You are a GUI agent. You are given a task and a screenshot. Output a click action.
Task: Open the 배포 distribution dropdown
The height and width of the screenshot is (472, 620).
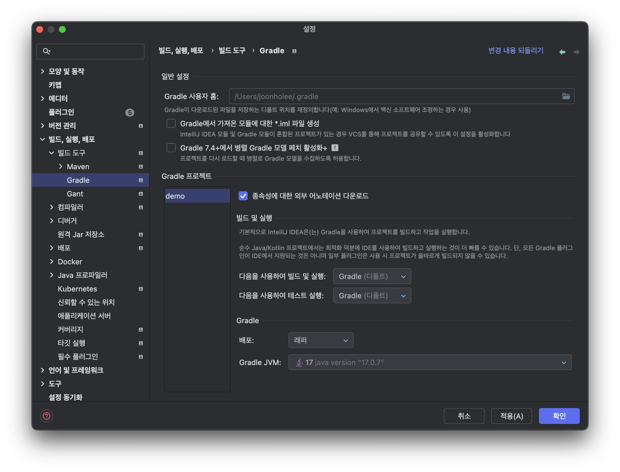(320, 340)
